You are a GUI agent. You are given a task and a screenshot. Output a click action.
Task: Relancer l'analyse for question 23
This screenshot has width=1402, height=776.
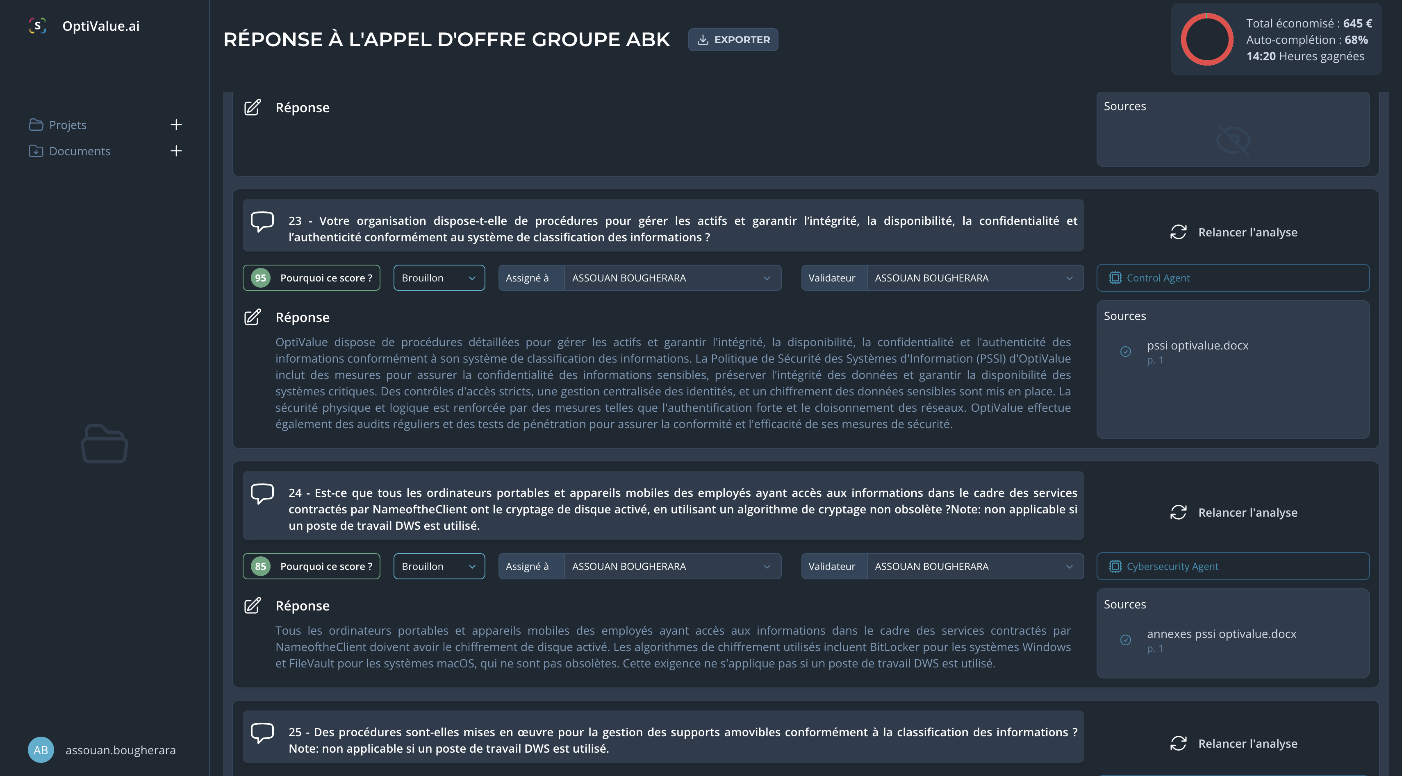(1233, 232)
